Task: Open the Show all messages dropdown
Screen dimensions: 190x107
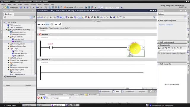Action: click(70, 98)
